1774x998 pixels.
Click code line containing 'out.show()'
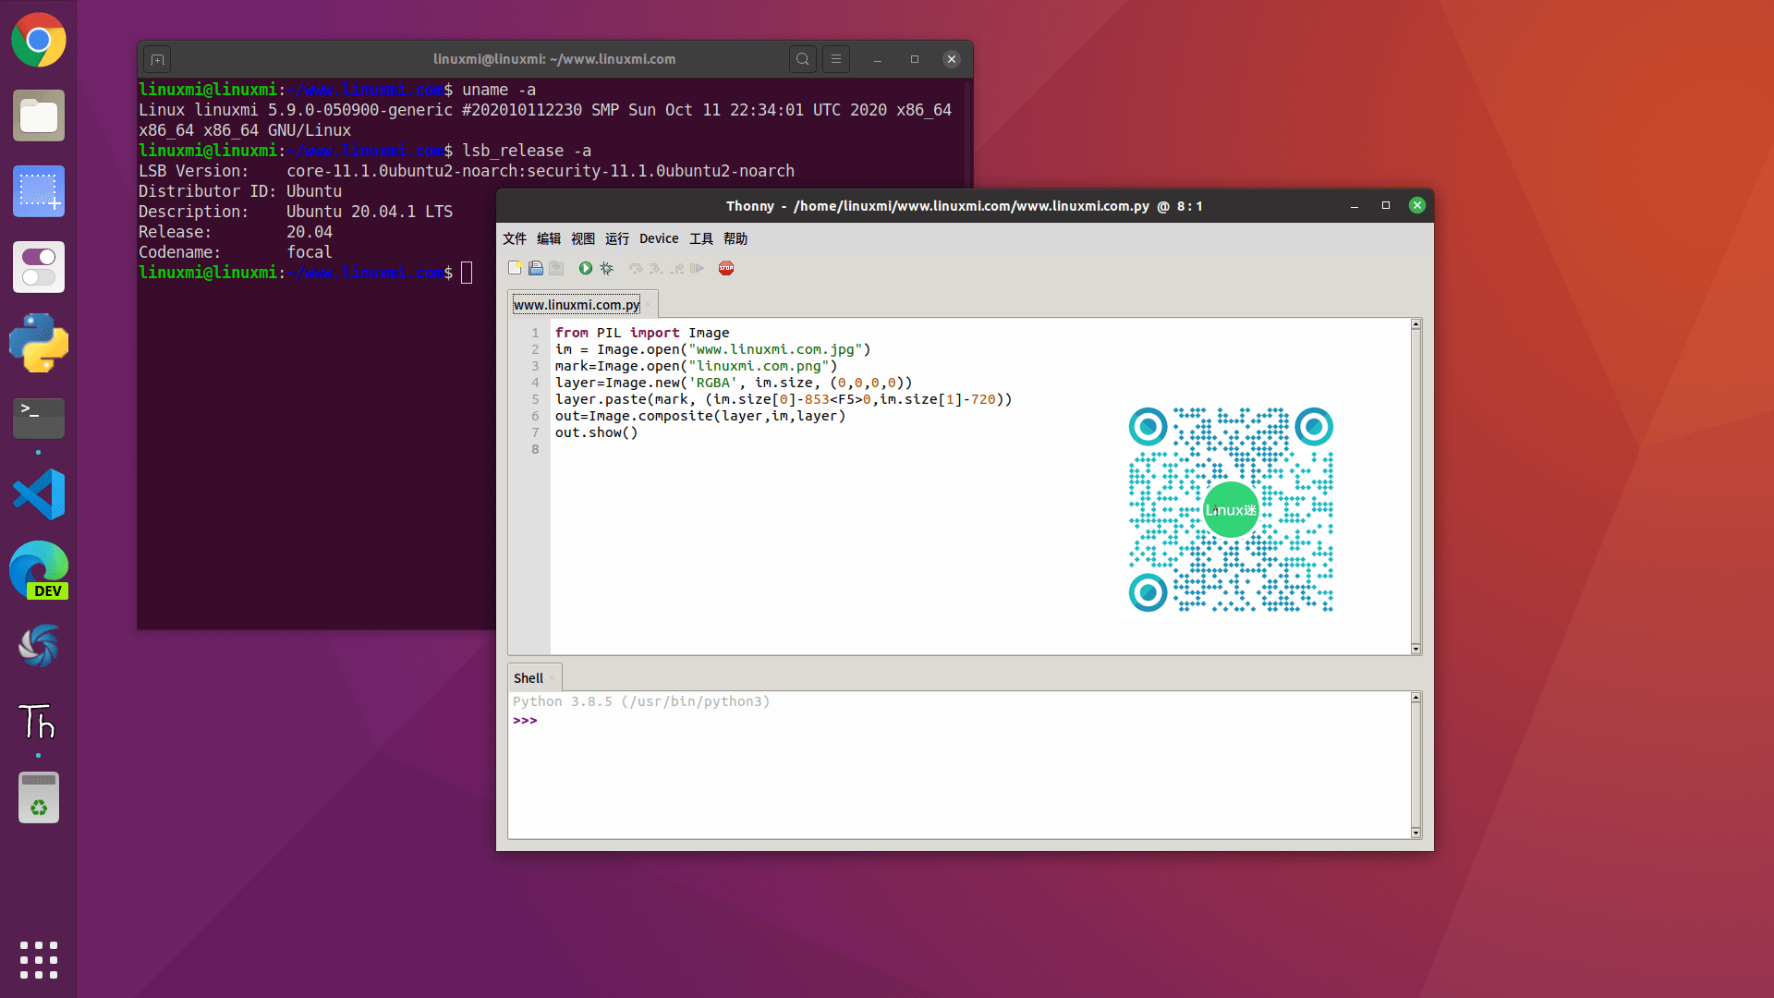coord(597,432)
